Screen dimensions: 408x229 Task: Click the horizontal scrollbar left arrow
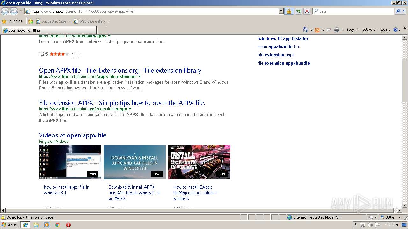[3, 211]
